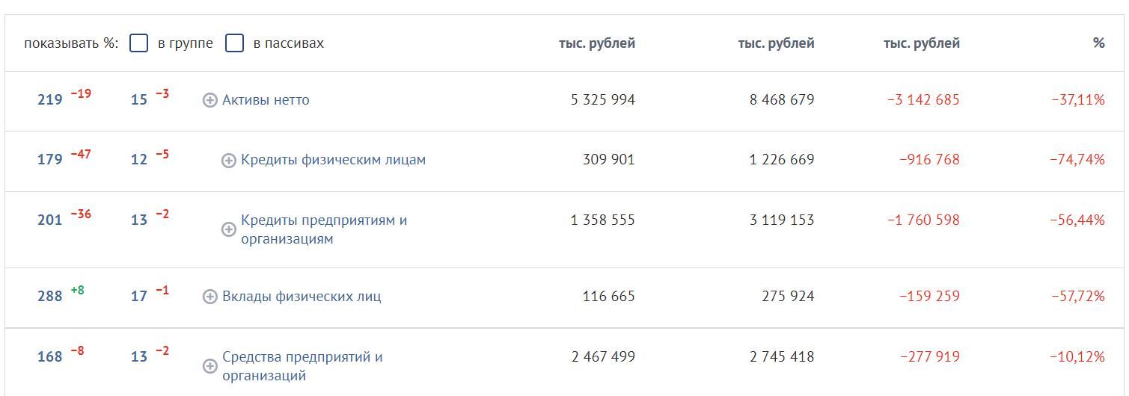Screen dimensions: 1129x396
Task: Expand the Активы нетто row plus icon
Action: tap(210, 100)
